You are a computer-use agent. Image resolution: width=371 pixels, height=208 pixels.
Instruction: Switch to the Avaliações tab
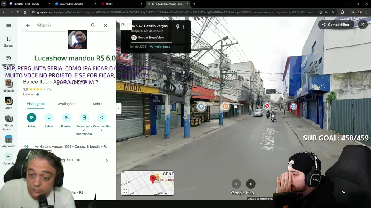pos(67,104)
